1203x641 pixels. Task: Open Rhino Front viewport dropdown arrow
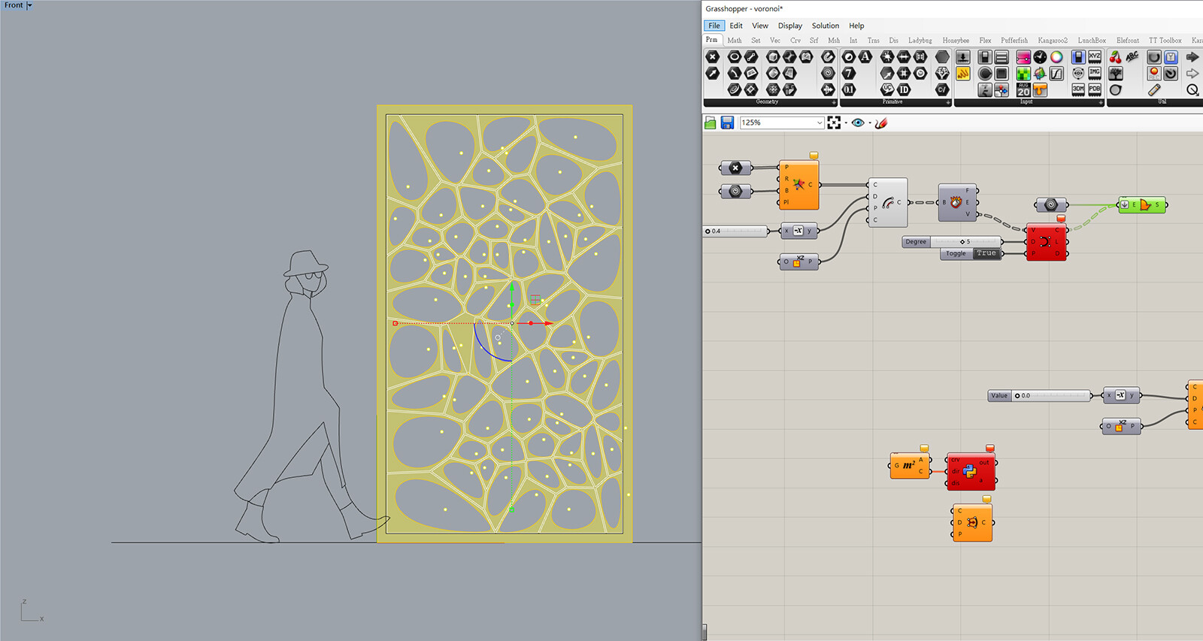29,5
